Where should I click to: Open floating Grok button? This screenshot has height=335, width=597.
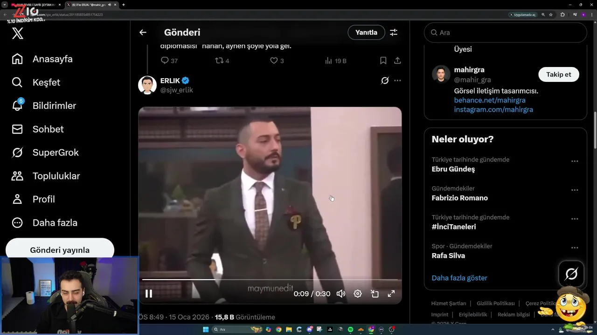571,274
